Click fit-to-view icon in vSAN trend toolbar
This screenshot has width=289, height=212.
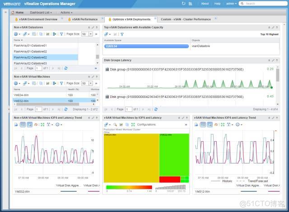coord(223,124)
